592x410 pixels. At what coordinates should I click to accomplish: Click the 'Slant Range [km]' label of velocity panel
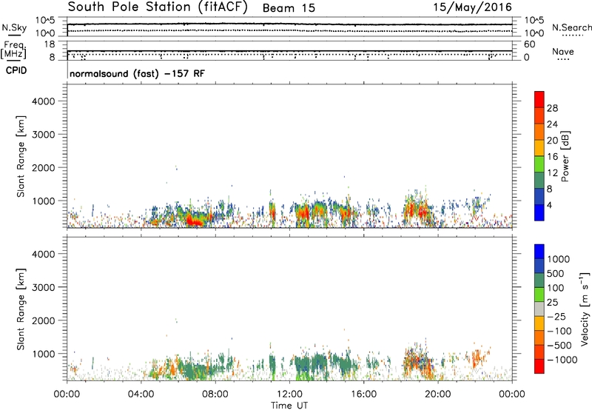click(21, 309)
